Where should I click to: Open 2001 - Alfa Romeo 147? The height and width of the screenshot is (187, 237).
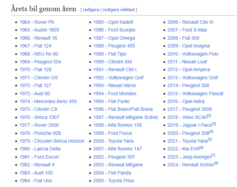[118, 149]
